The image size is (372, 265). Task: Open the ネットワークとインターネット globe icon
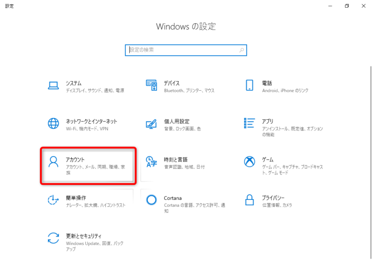point(53,123)
